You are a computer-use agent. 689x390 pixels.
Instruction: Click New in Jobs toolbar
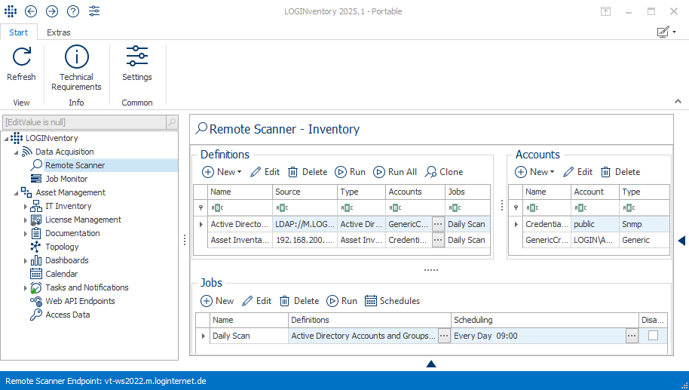(x=217, y=301)
